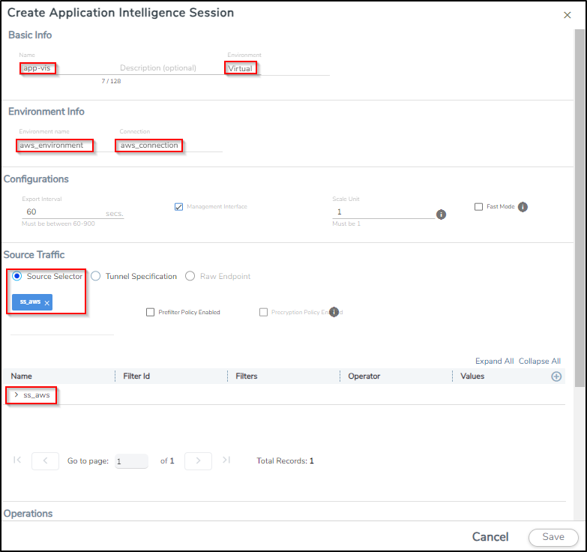Image resolution: width=587 pixels, height=552 pixels.
Task: Click the Filter Id column header
Action: pos(136,376)
